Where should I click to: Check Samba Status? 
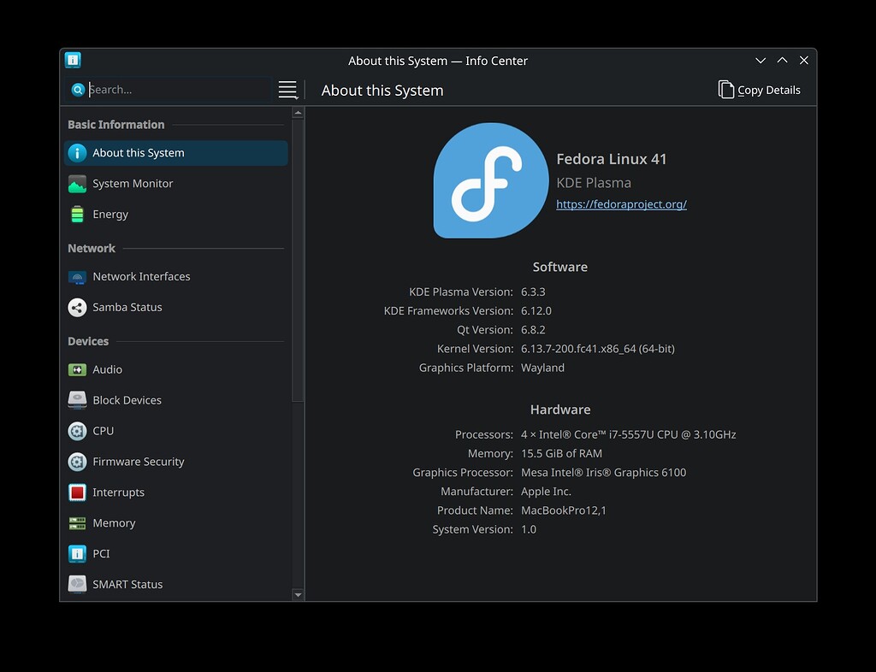(125, 307)
